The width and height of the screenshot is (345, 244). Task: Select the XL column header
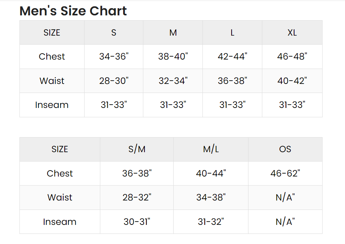(x=292, y=33)
